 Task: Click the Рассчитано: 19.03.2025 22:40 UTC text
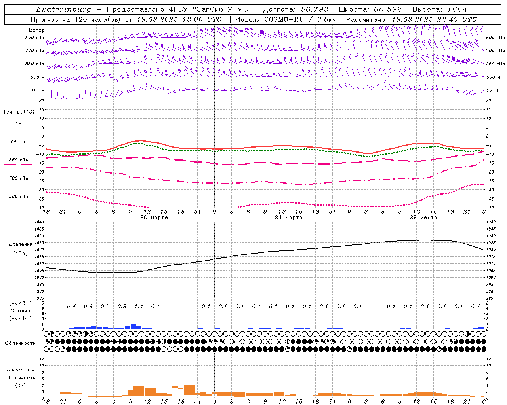pyautogui.click(x=411, y=19)
